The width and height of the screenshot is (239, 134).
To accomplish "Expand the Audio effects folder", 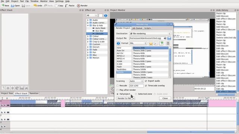I will coord(88,20).
